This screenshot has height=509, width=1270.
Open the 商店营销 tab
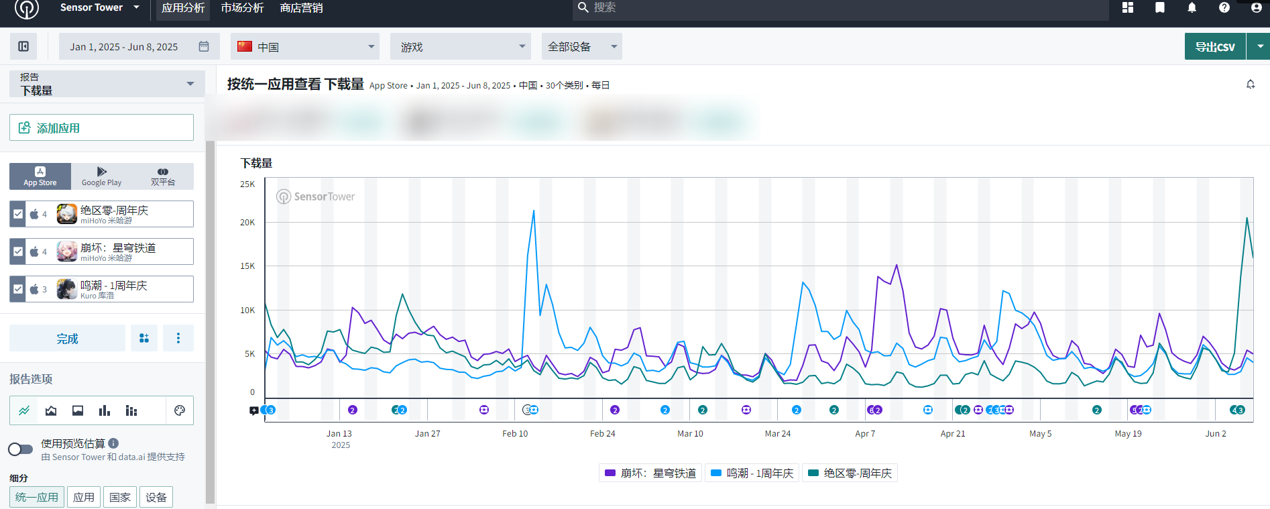[x=301, y=8]
